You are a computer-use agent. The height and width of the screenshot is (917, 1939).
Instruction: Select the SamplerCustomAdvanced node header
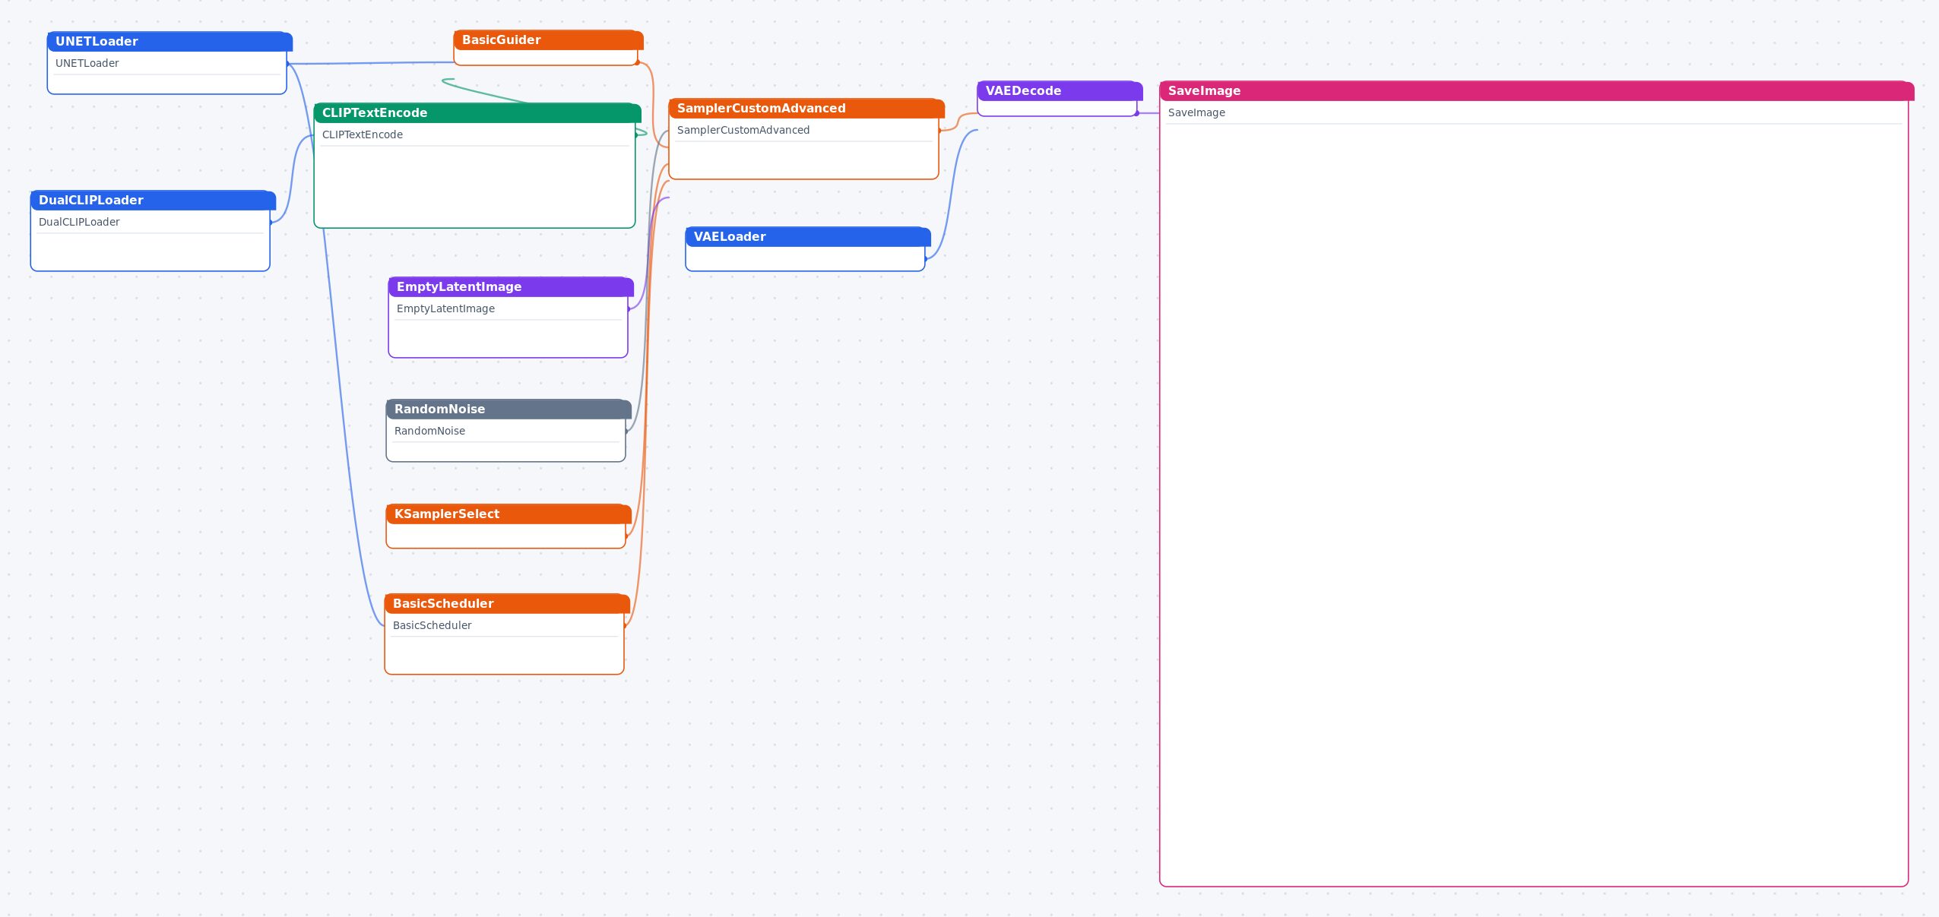click(806, 108)
